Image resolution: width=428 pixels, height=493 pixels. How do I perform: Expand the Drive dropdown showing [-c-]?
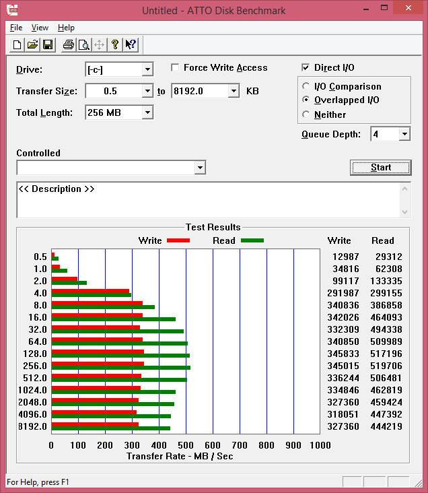[147, 69]
